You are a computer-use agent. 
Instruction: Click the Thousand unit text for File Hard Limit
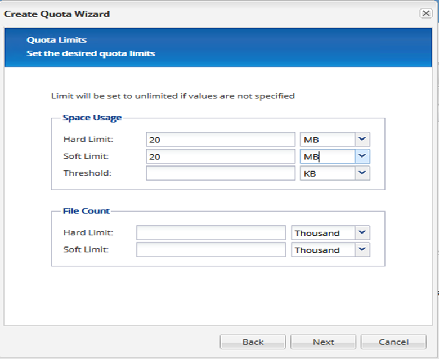pyautogui.click(x=322, y=233)
